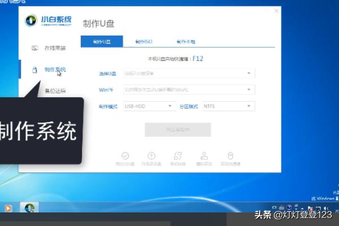Open the 分区格式 NTFS dropdown
Screen dimensions: 339x226
click(x=229, y=106)
